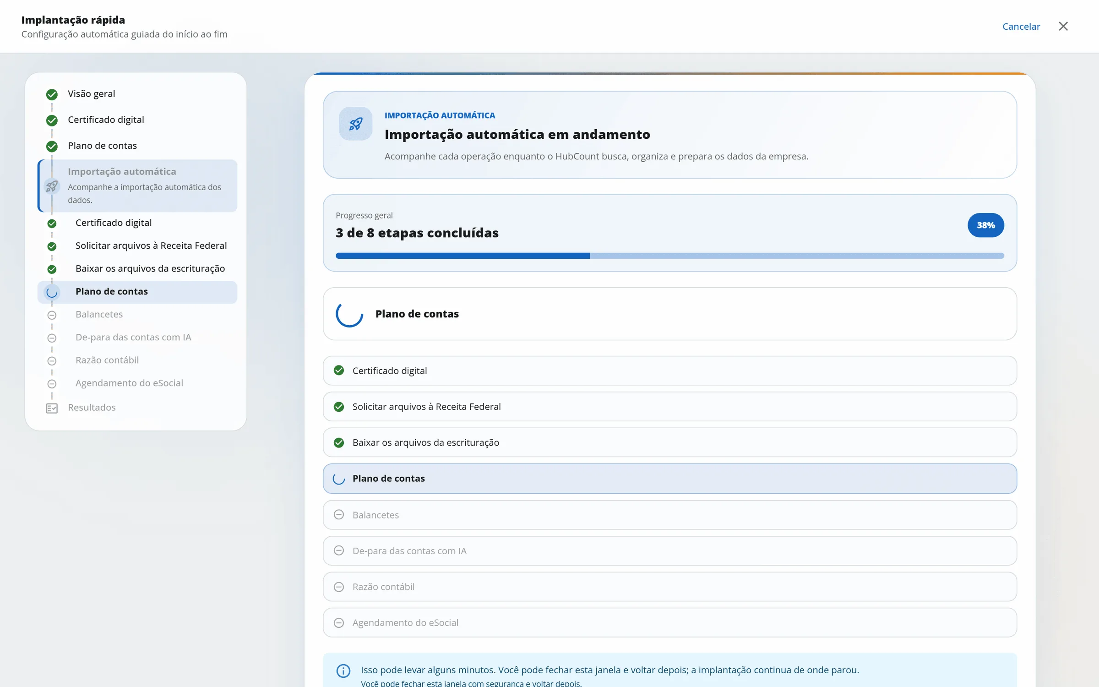Click the highlighted Plano de contas row in list
The width and height of the screenshot is (1099, 687).
point(669,479)
